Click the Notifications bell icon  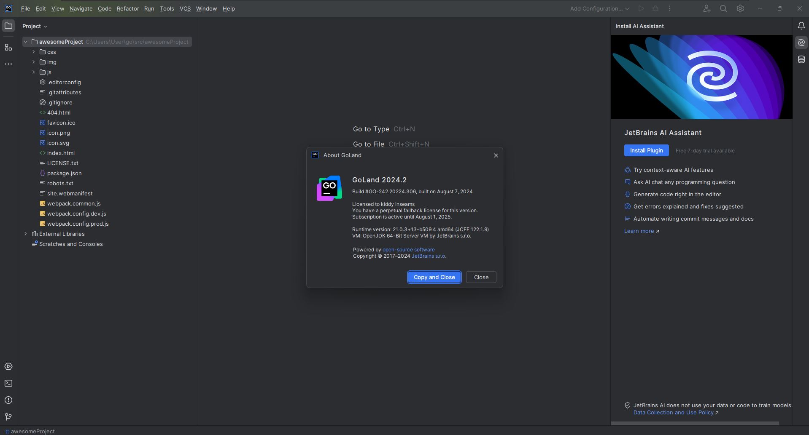point(801,26)
